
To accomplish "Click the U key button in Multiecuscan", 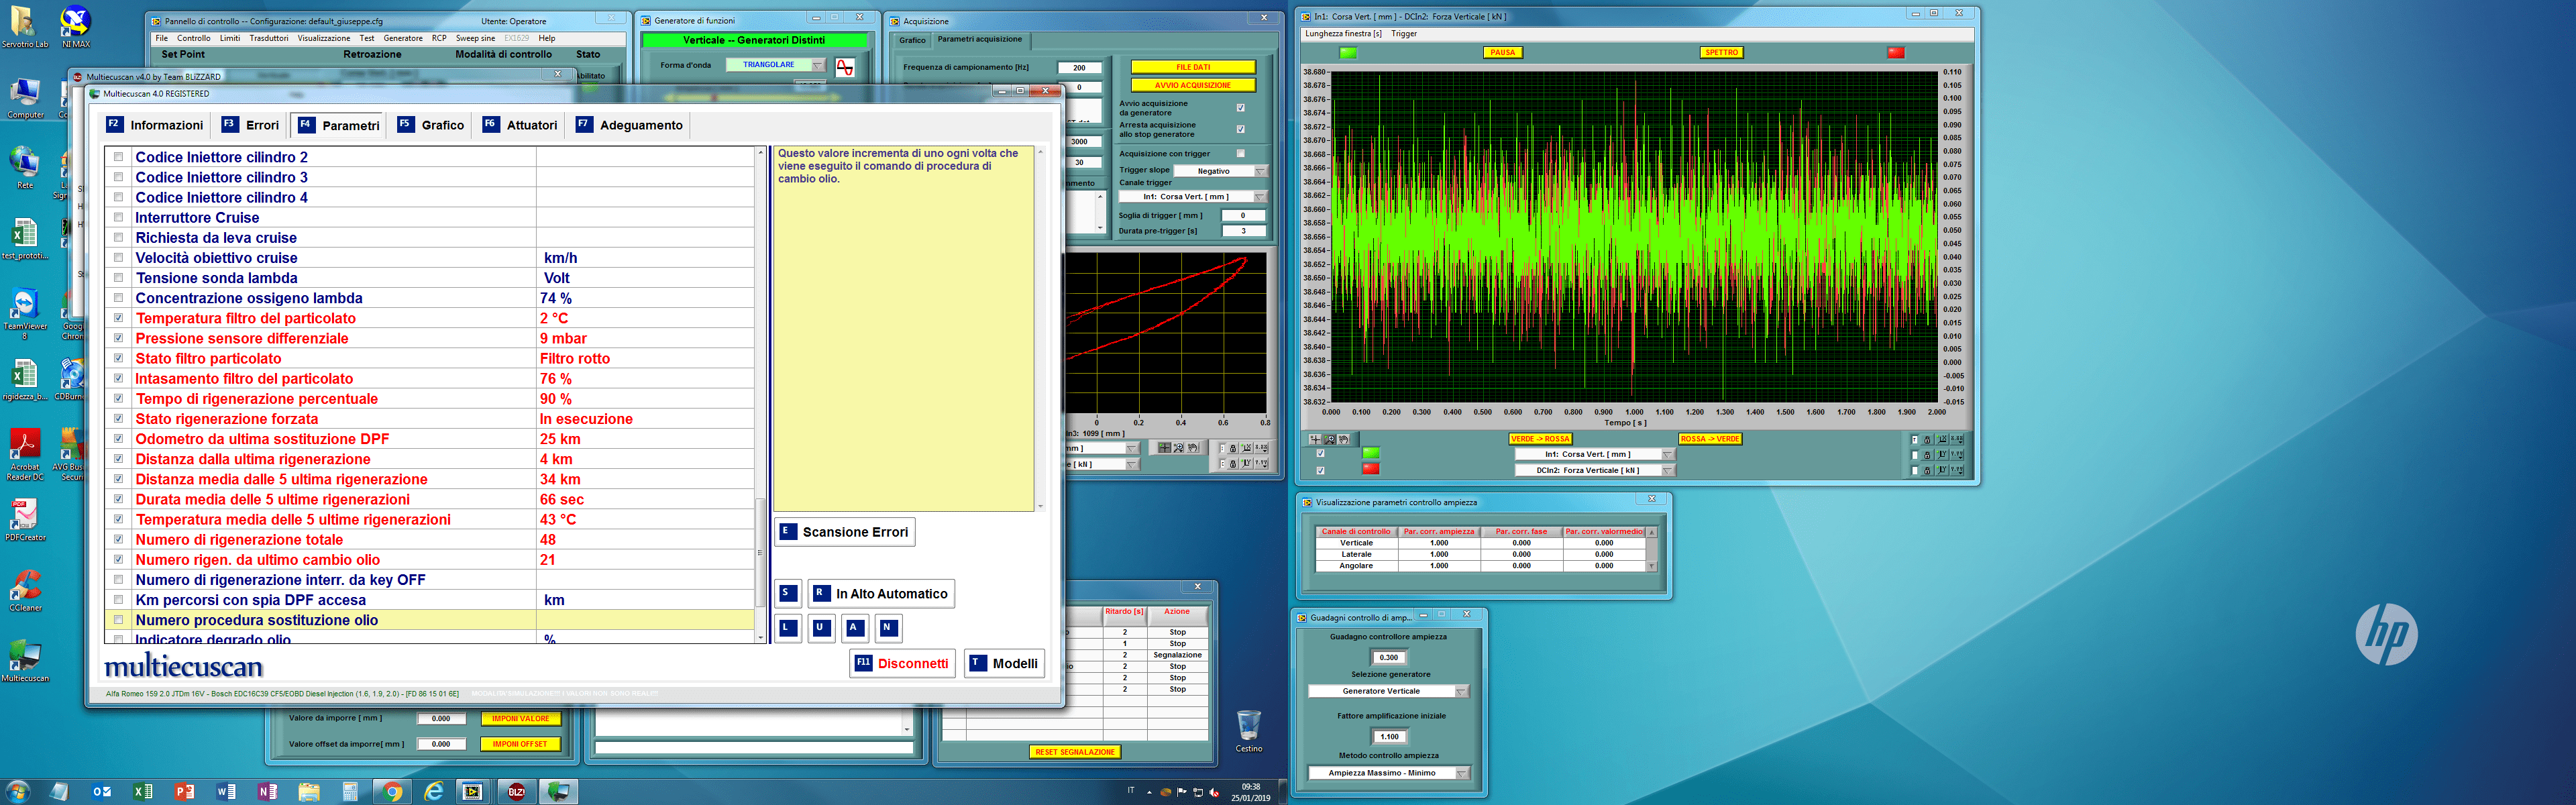I will point(821,628).
